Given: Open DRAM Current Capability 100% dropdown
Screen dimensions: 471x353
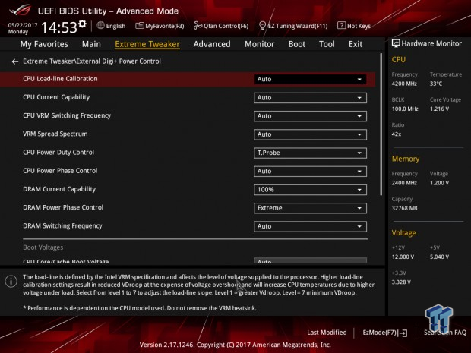Looking at the screenshot, I should click(310, 190).
